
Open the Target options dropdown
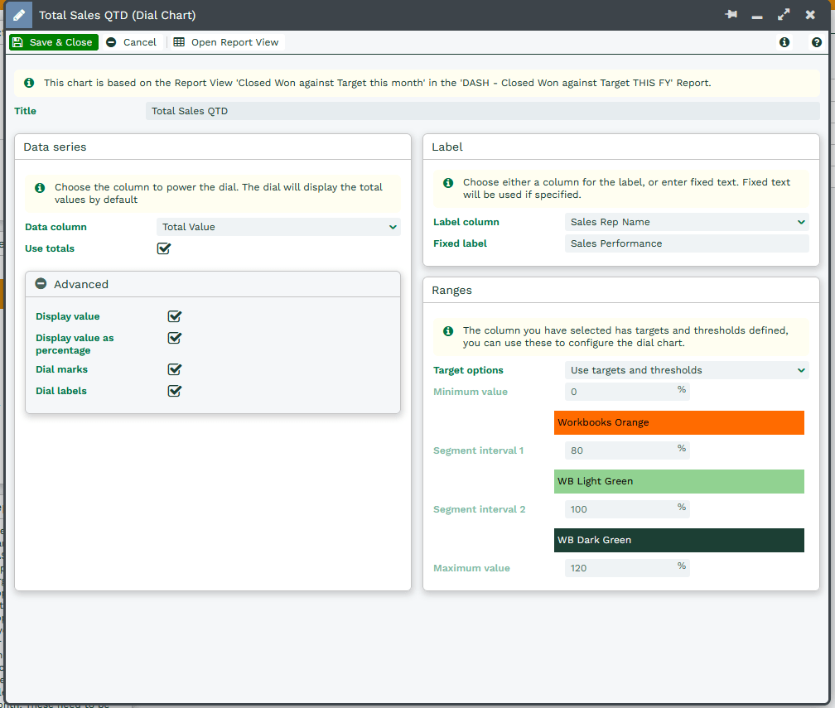(x=687, y=370)
